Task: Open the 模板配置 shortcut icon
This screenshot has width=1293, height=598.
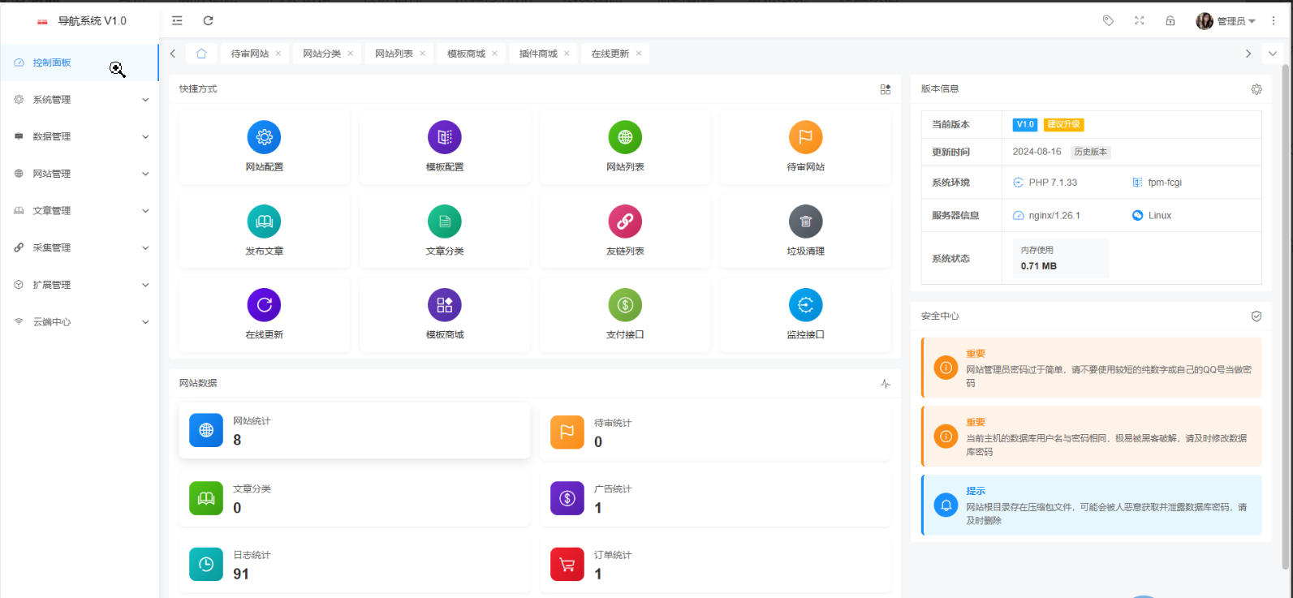Action: [445, 137]
